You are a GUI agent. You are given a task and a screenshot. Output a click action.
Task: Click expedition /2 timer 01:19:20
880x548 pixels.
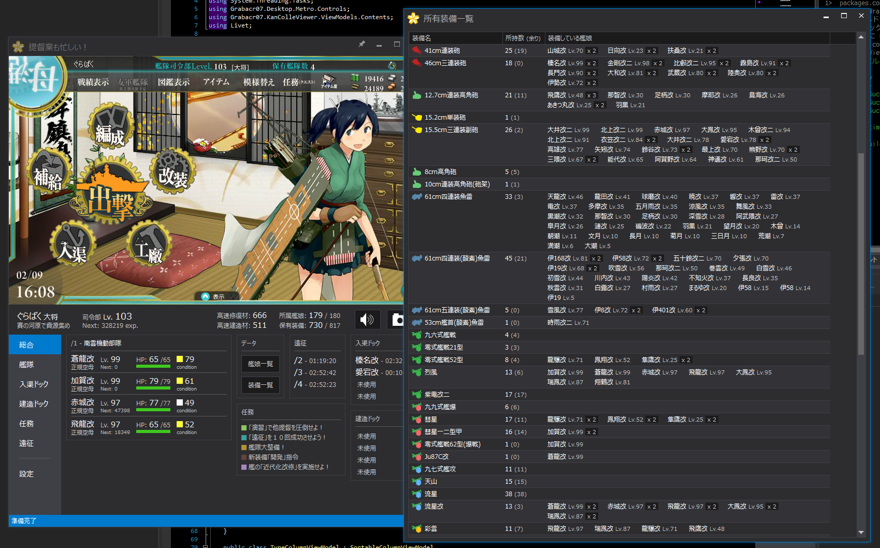[315, 360]
